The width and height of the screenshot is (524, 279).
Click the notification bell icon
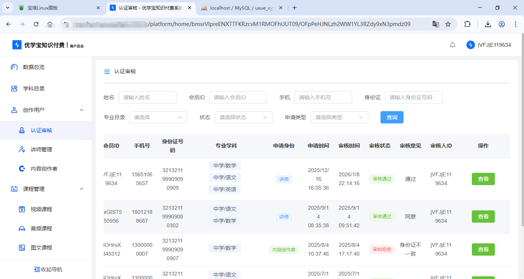pos(453,45)
